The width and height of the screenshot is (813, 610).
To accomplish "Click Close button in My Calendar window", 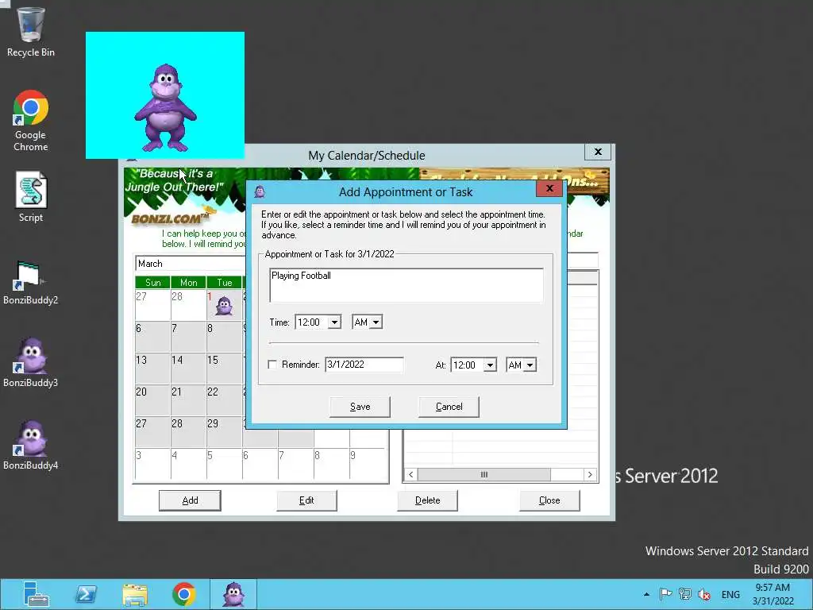I will coord(549,500).
